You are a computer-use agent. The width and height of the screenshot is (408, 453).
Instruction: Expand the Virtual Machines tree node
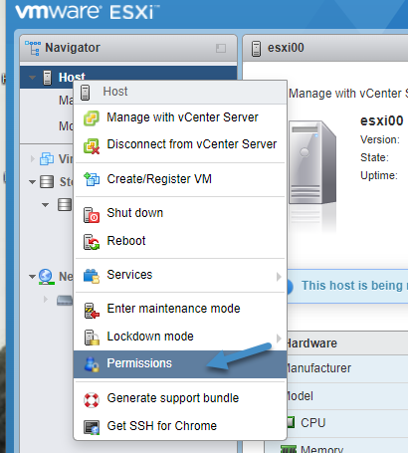coord(32,159)
